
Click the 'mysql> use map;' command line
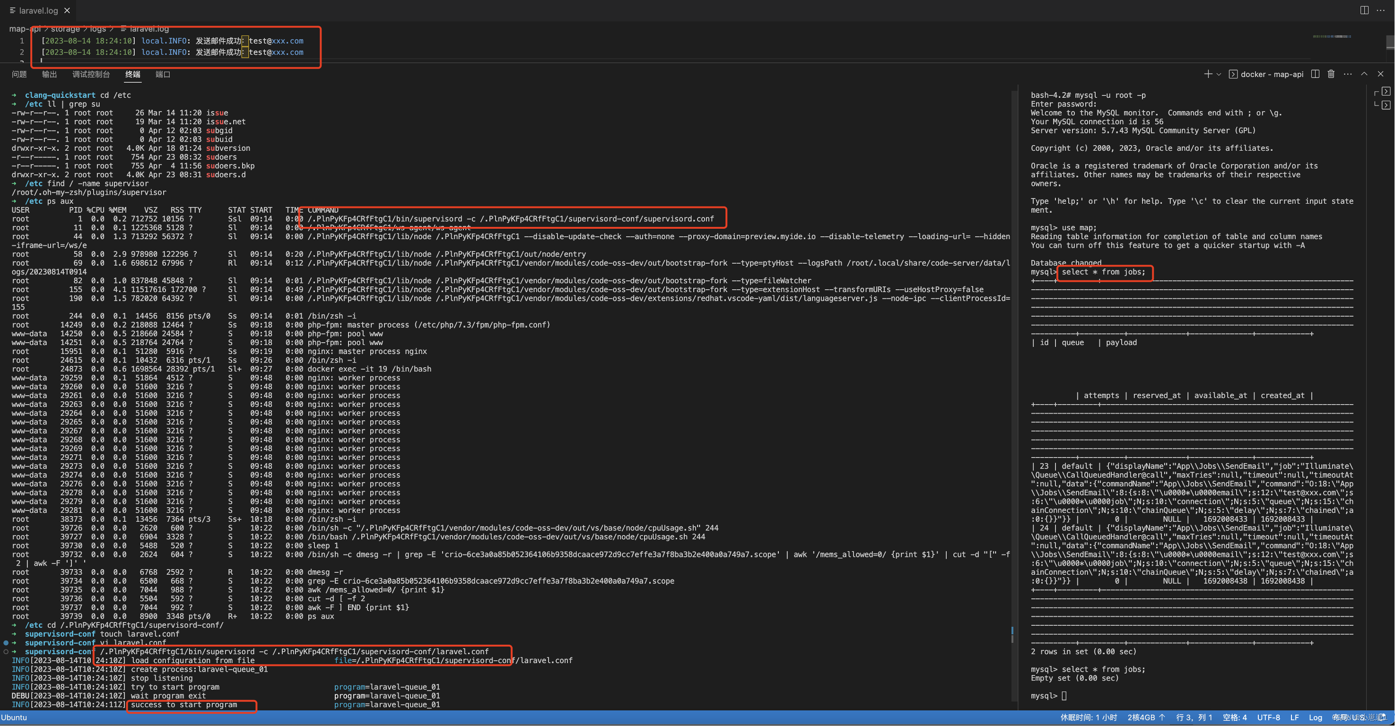click(1064, 227)
